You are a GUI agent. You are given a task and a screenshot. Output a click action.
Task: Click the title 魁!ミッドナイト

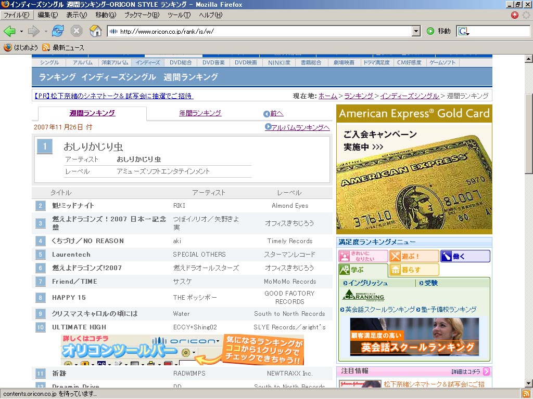[x=73, y=206]
